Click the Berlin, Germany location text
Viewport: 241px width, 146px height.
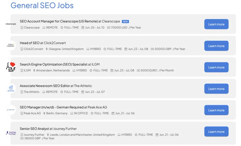click(x=57, y=113)
